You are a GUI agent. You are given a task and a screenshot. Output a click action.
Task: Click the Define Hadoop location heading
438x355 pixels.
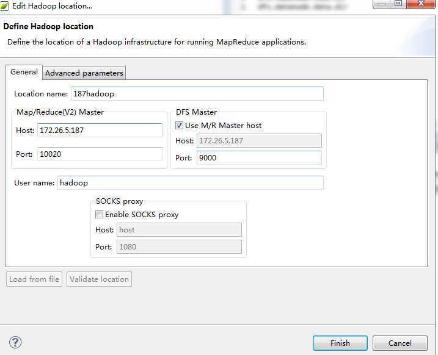(48, 26)
